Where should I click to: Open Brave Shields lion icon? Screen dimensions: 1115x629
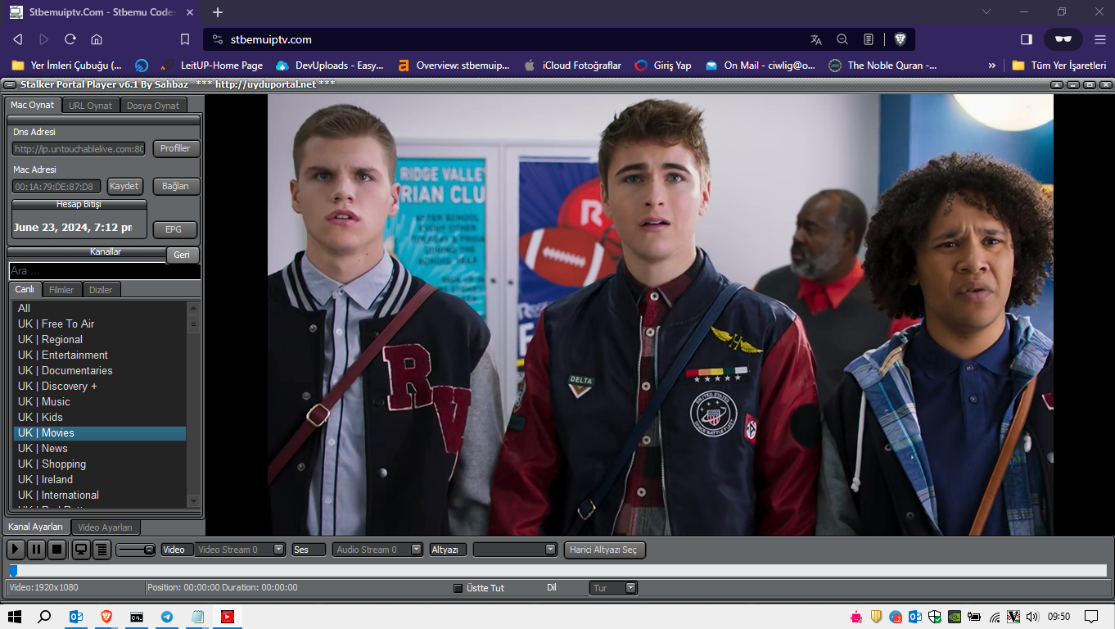coord(900,39)
